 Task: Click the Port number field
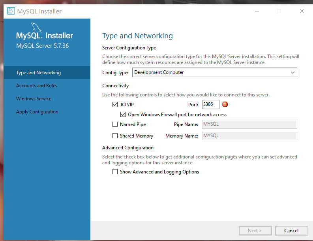pos(211,104)
